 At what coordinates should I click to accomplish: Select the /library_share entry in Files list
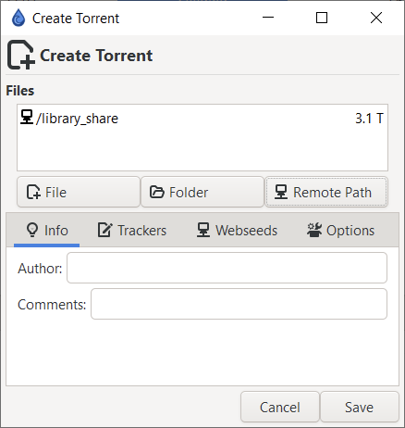click(202, 119)
